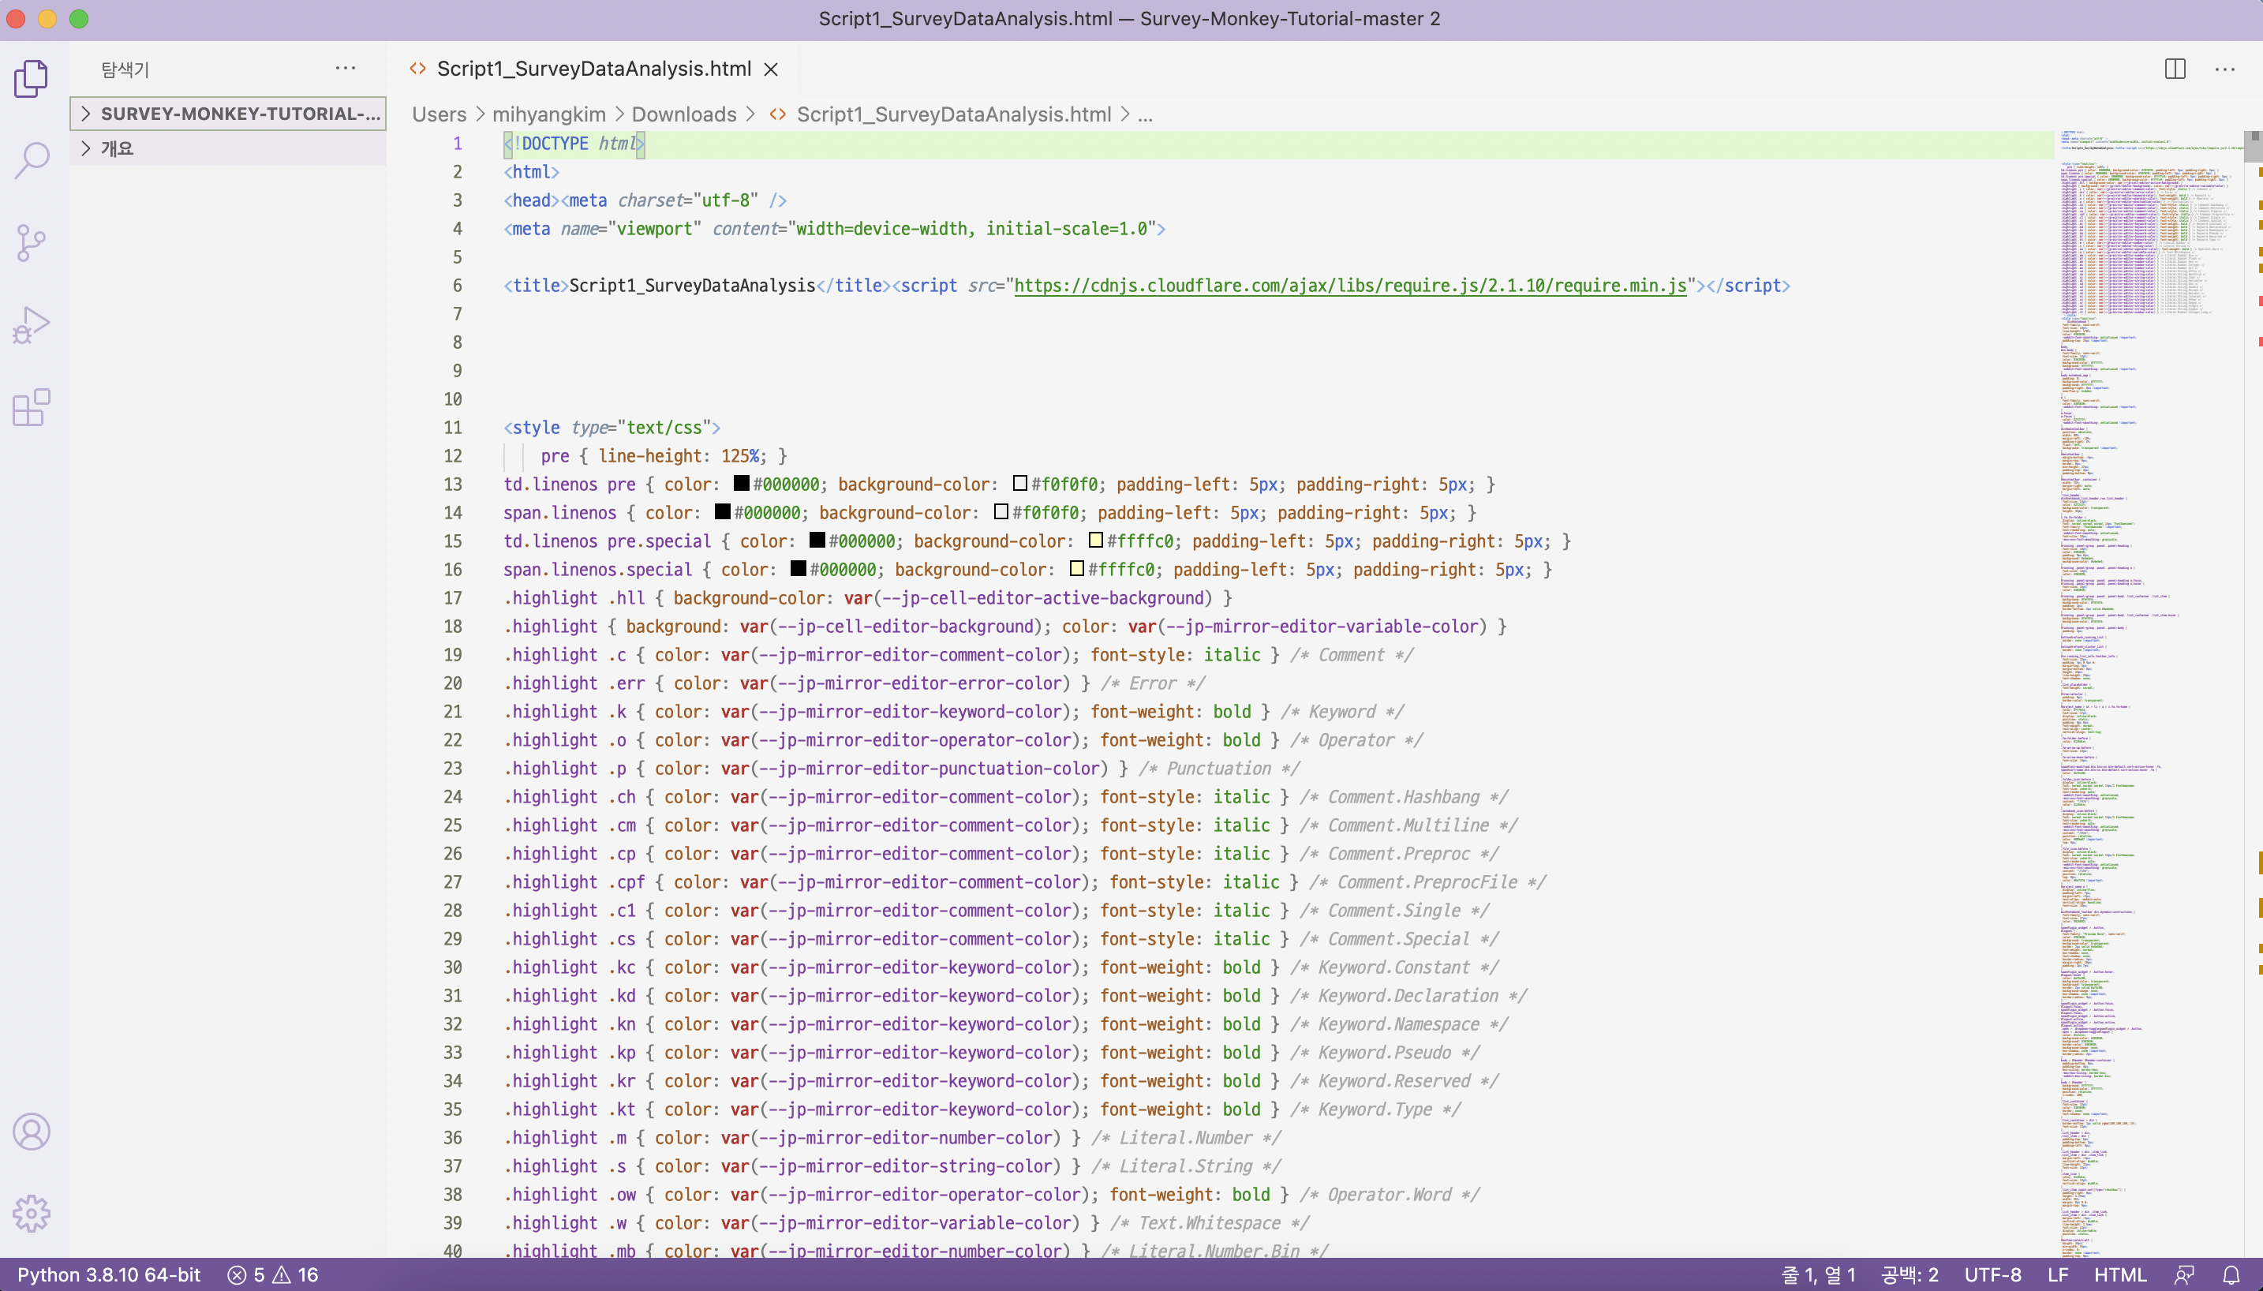
Task: Open the editor more actions menu
Action: (2227, 69)
